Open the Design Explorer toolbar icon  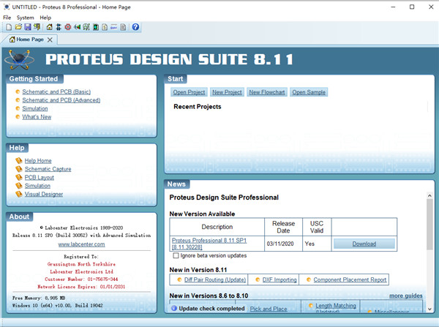pos(95,27)
